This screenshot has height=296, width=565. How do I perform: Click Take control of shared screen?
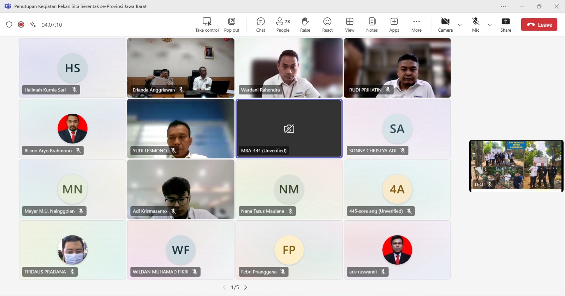207,25
